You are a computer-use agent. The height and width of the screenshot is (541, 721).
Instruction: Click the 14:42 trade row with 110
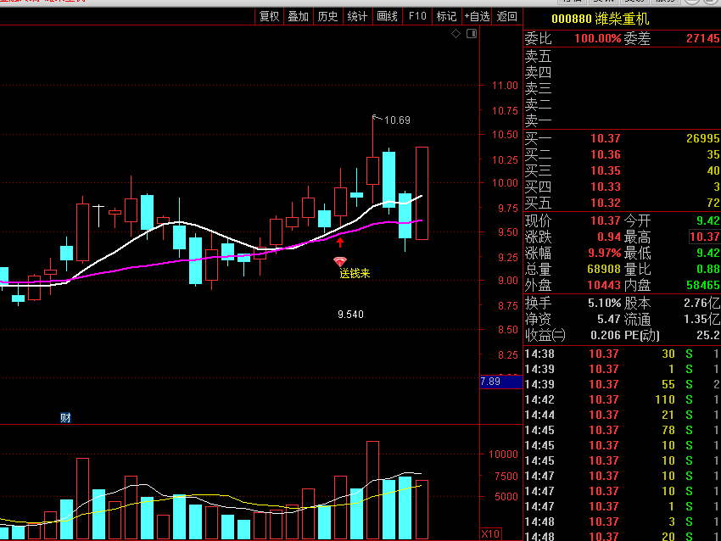pyautogui.click(x=622, y=400)
